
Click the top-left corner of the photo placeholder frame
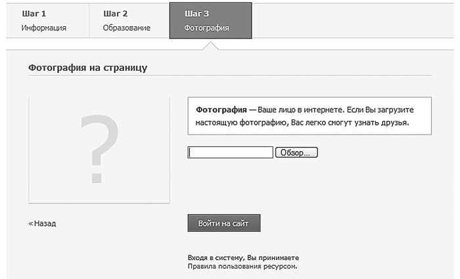[x=30, y=98]
